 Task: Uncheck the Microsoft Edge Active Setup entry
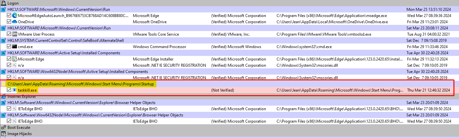coord(9,59)
